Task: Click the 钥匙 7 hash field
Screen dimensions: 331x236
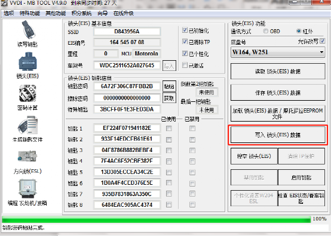Action: (127, 194)
